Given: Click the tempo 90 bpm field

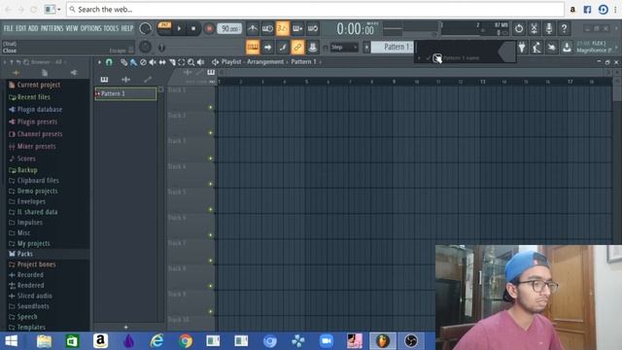Looking at the screenshot, I should [x=229, y=28].
